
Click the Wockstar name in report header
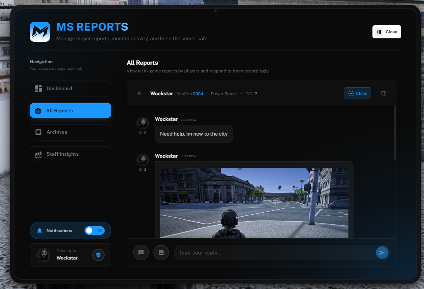[162, 93]
